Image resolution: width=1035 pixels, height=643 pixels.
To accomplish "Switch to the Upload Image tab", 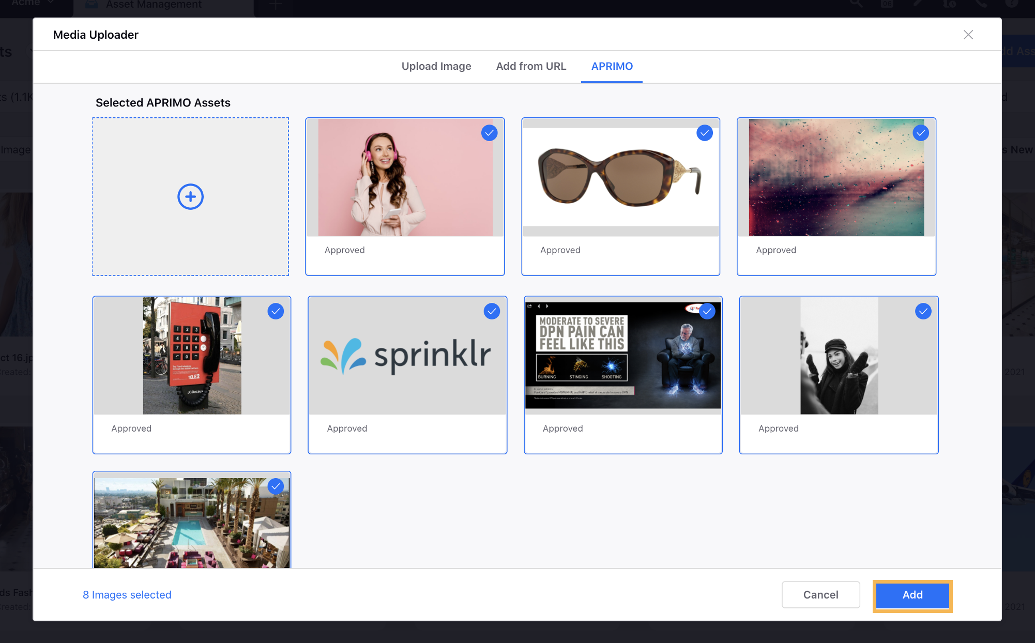I will tap(436, 66).
